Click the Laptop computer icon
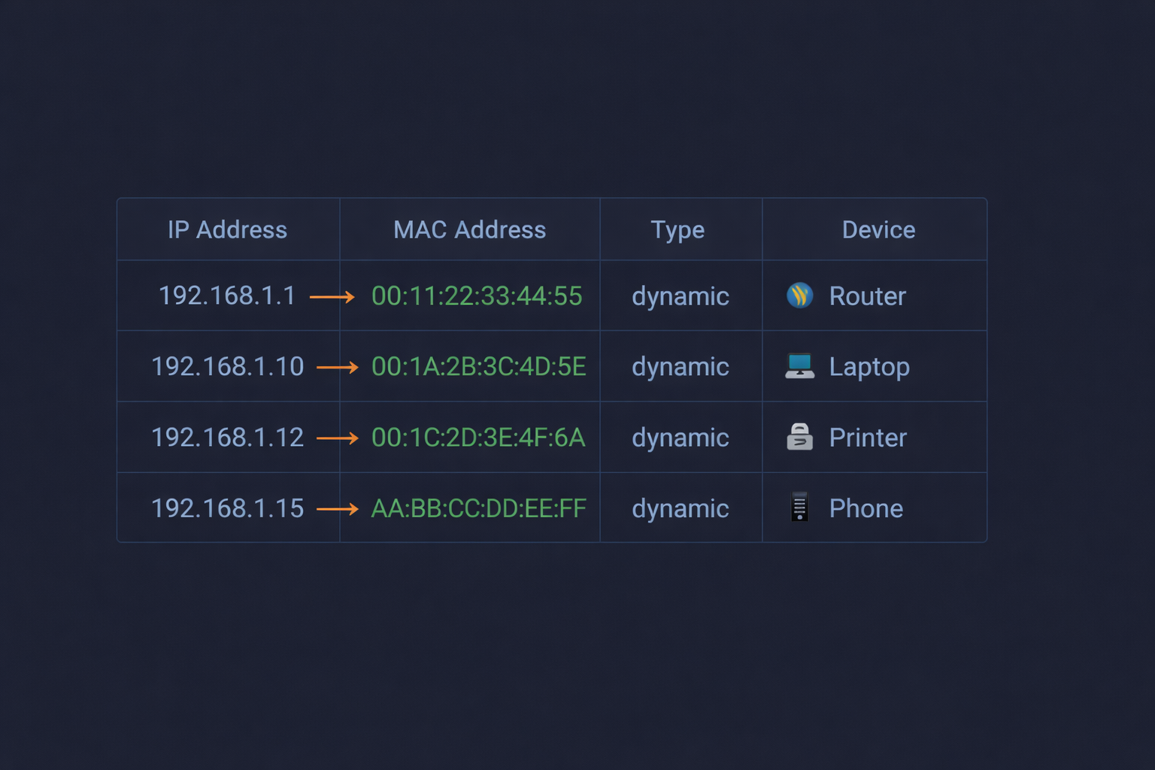Viewport: 1155px width, 770px height. click(799, 366)
